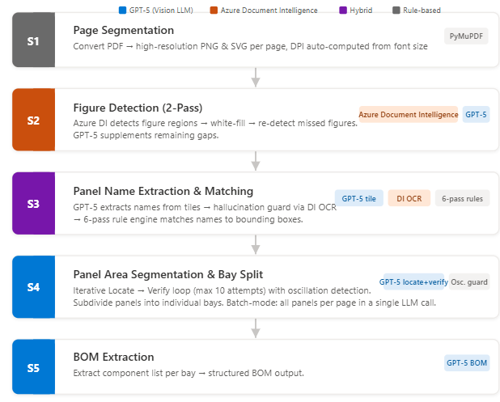Screen dimensions: 500x402
Task: Click the blue GPT-5 (Vision LLM) legend swatch
Action: tap(122, 11)
